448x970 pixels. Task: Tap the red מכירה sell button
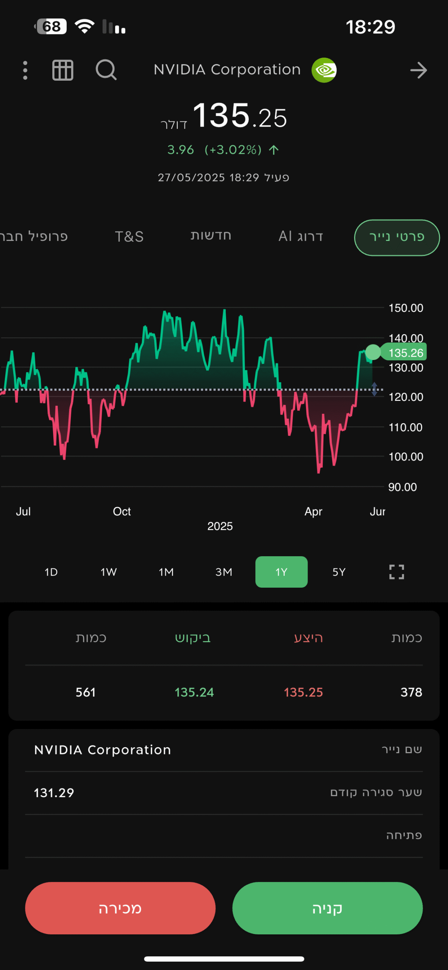pos(120,908)
